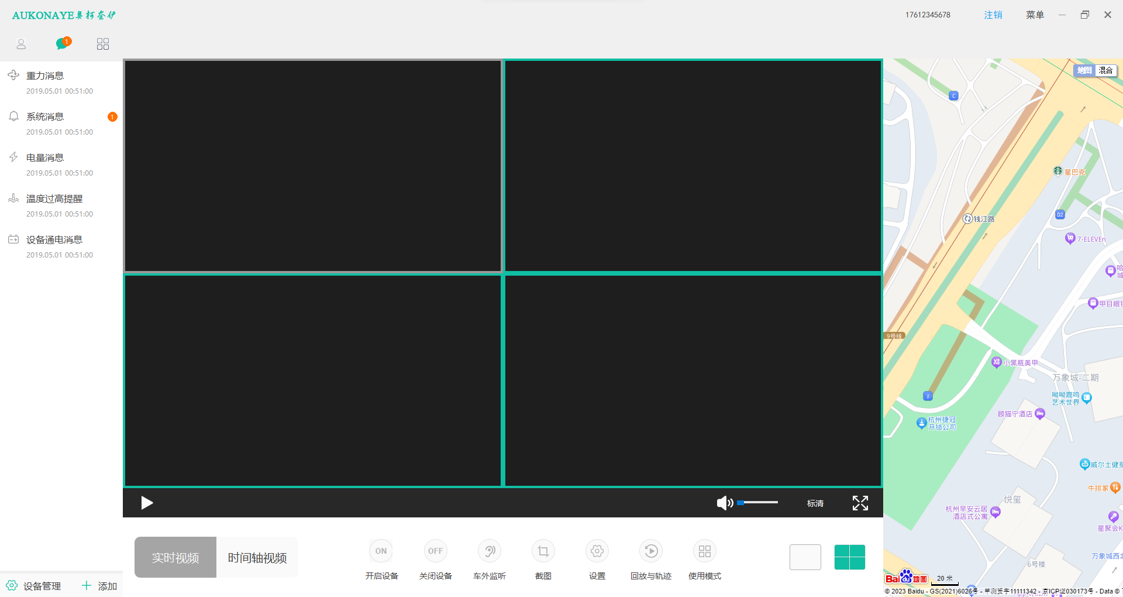Play the video with the play button
1123x597 pixels.
click(x=147, y=503)
